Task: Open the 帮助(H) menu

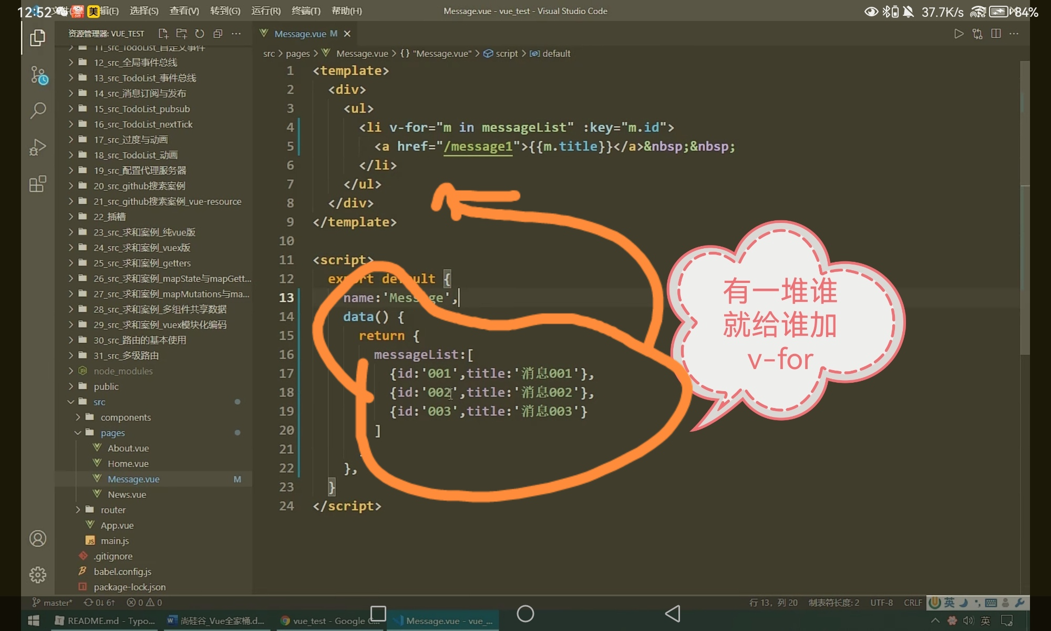Action: click(346, 11)
